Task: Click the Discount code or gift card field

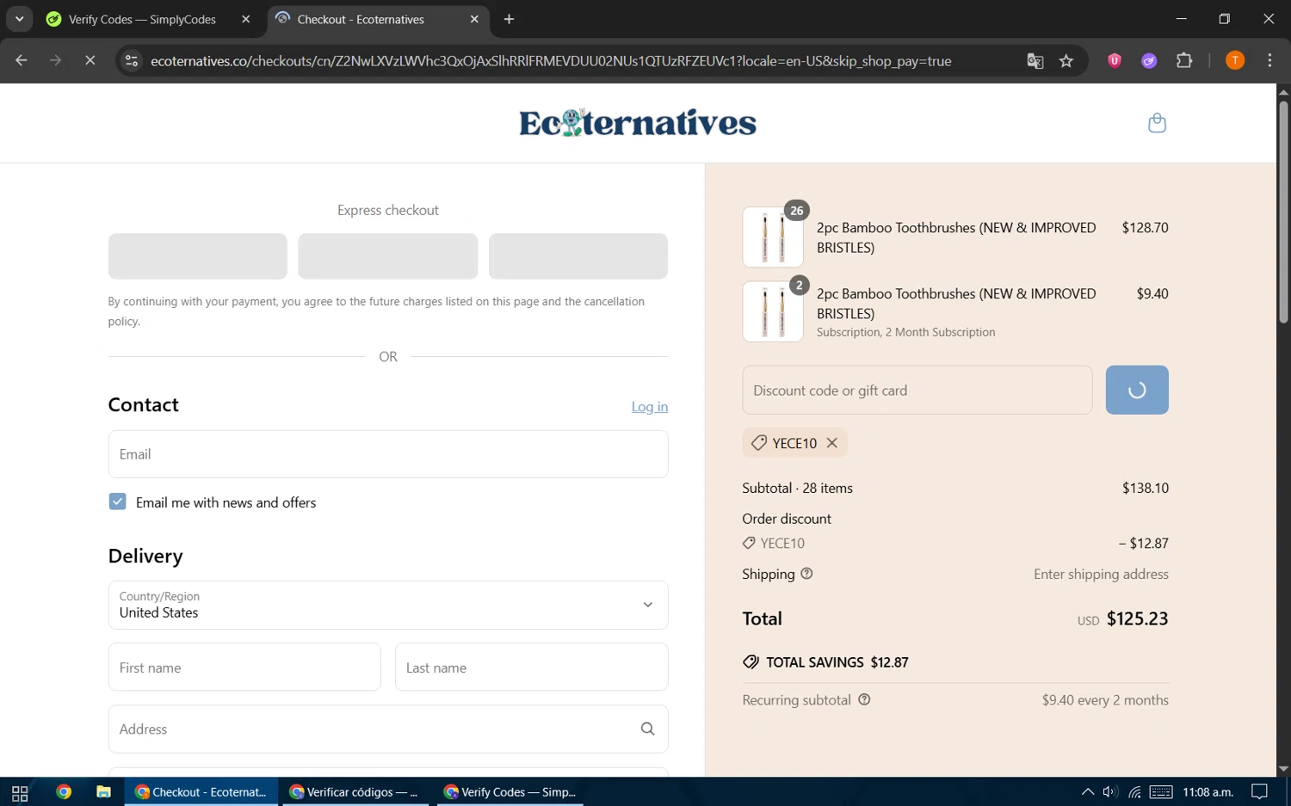Action: [917, 390]
